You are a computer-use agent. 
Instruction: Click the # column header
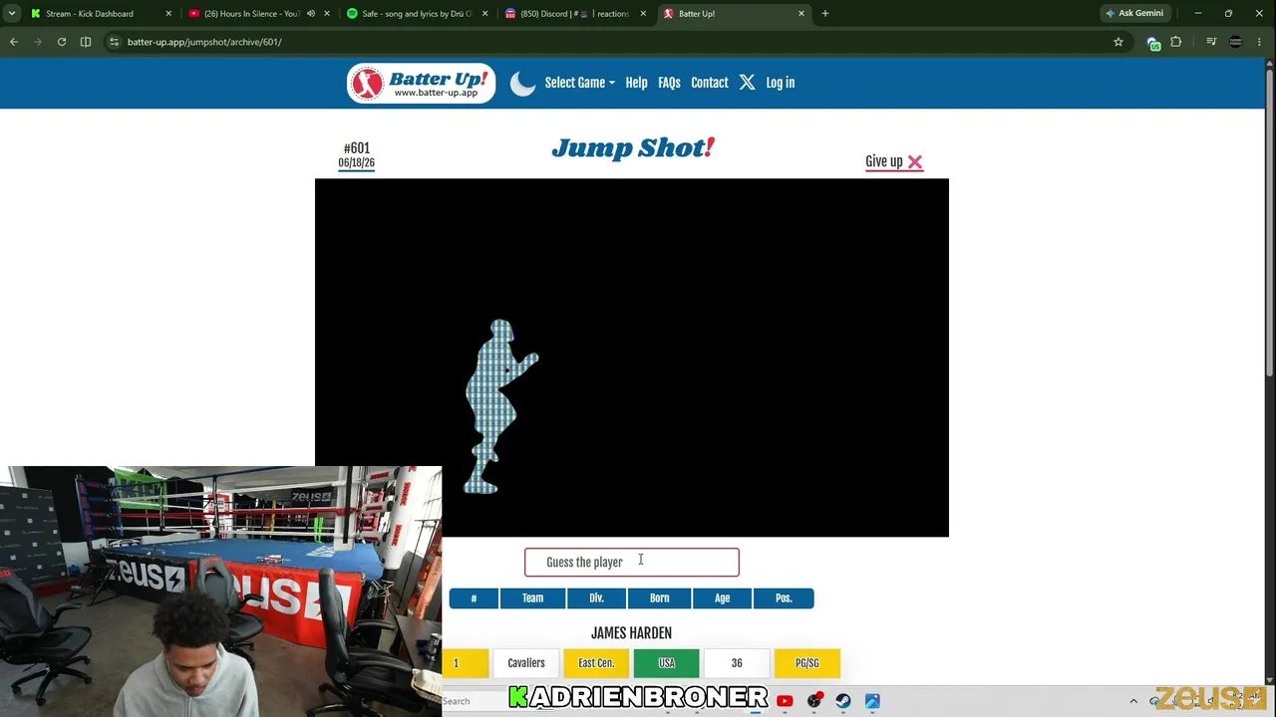pyautogui.click(x=474, y=598)
